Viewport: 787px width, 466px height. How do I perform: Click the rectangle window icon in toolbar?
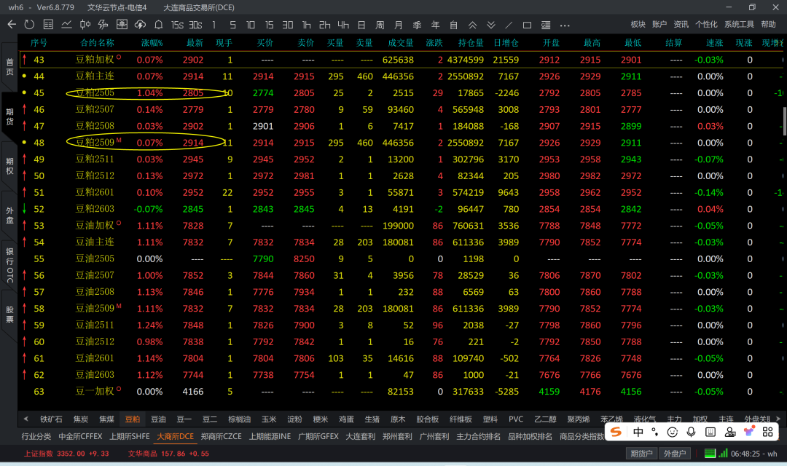click(527, 25)
